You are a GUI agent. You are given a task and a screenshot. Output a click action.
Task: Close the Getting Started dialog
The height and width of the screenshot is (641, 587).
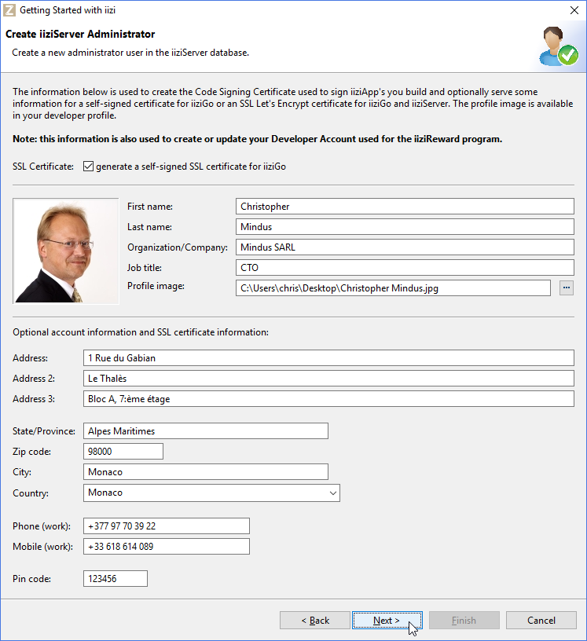[x=573, y=11]
